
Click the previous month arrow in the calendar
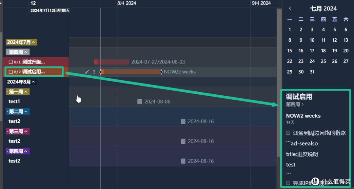290,9
